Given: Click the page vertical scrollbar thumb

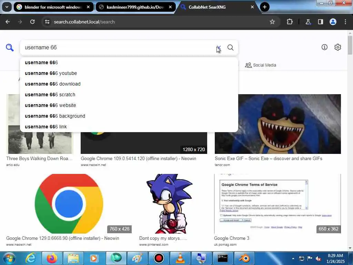Looking at the screenshot, I should click(350, 45).
